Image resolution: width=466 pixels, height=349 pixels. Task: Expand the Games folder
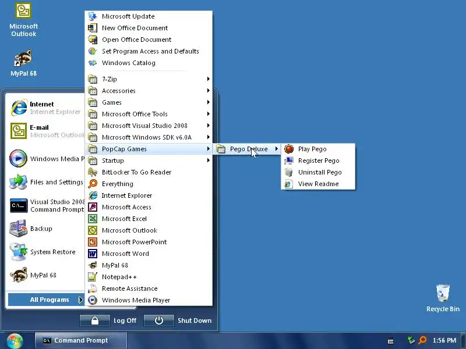tap(149, 102)
